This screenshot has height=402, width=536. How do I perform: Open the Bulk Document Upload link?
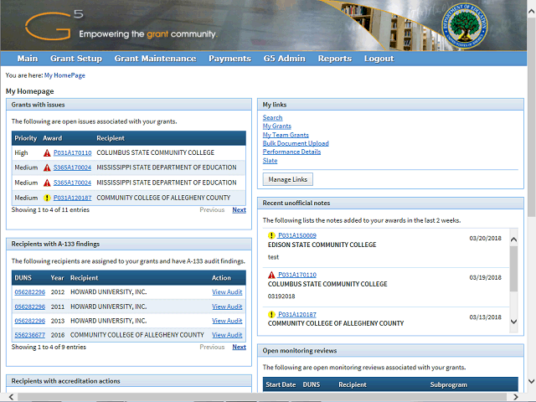[296, 143]
